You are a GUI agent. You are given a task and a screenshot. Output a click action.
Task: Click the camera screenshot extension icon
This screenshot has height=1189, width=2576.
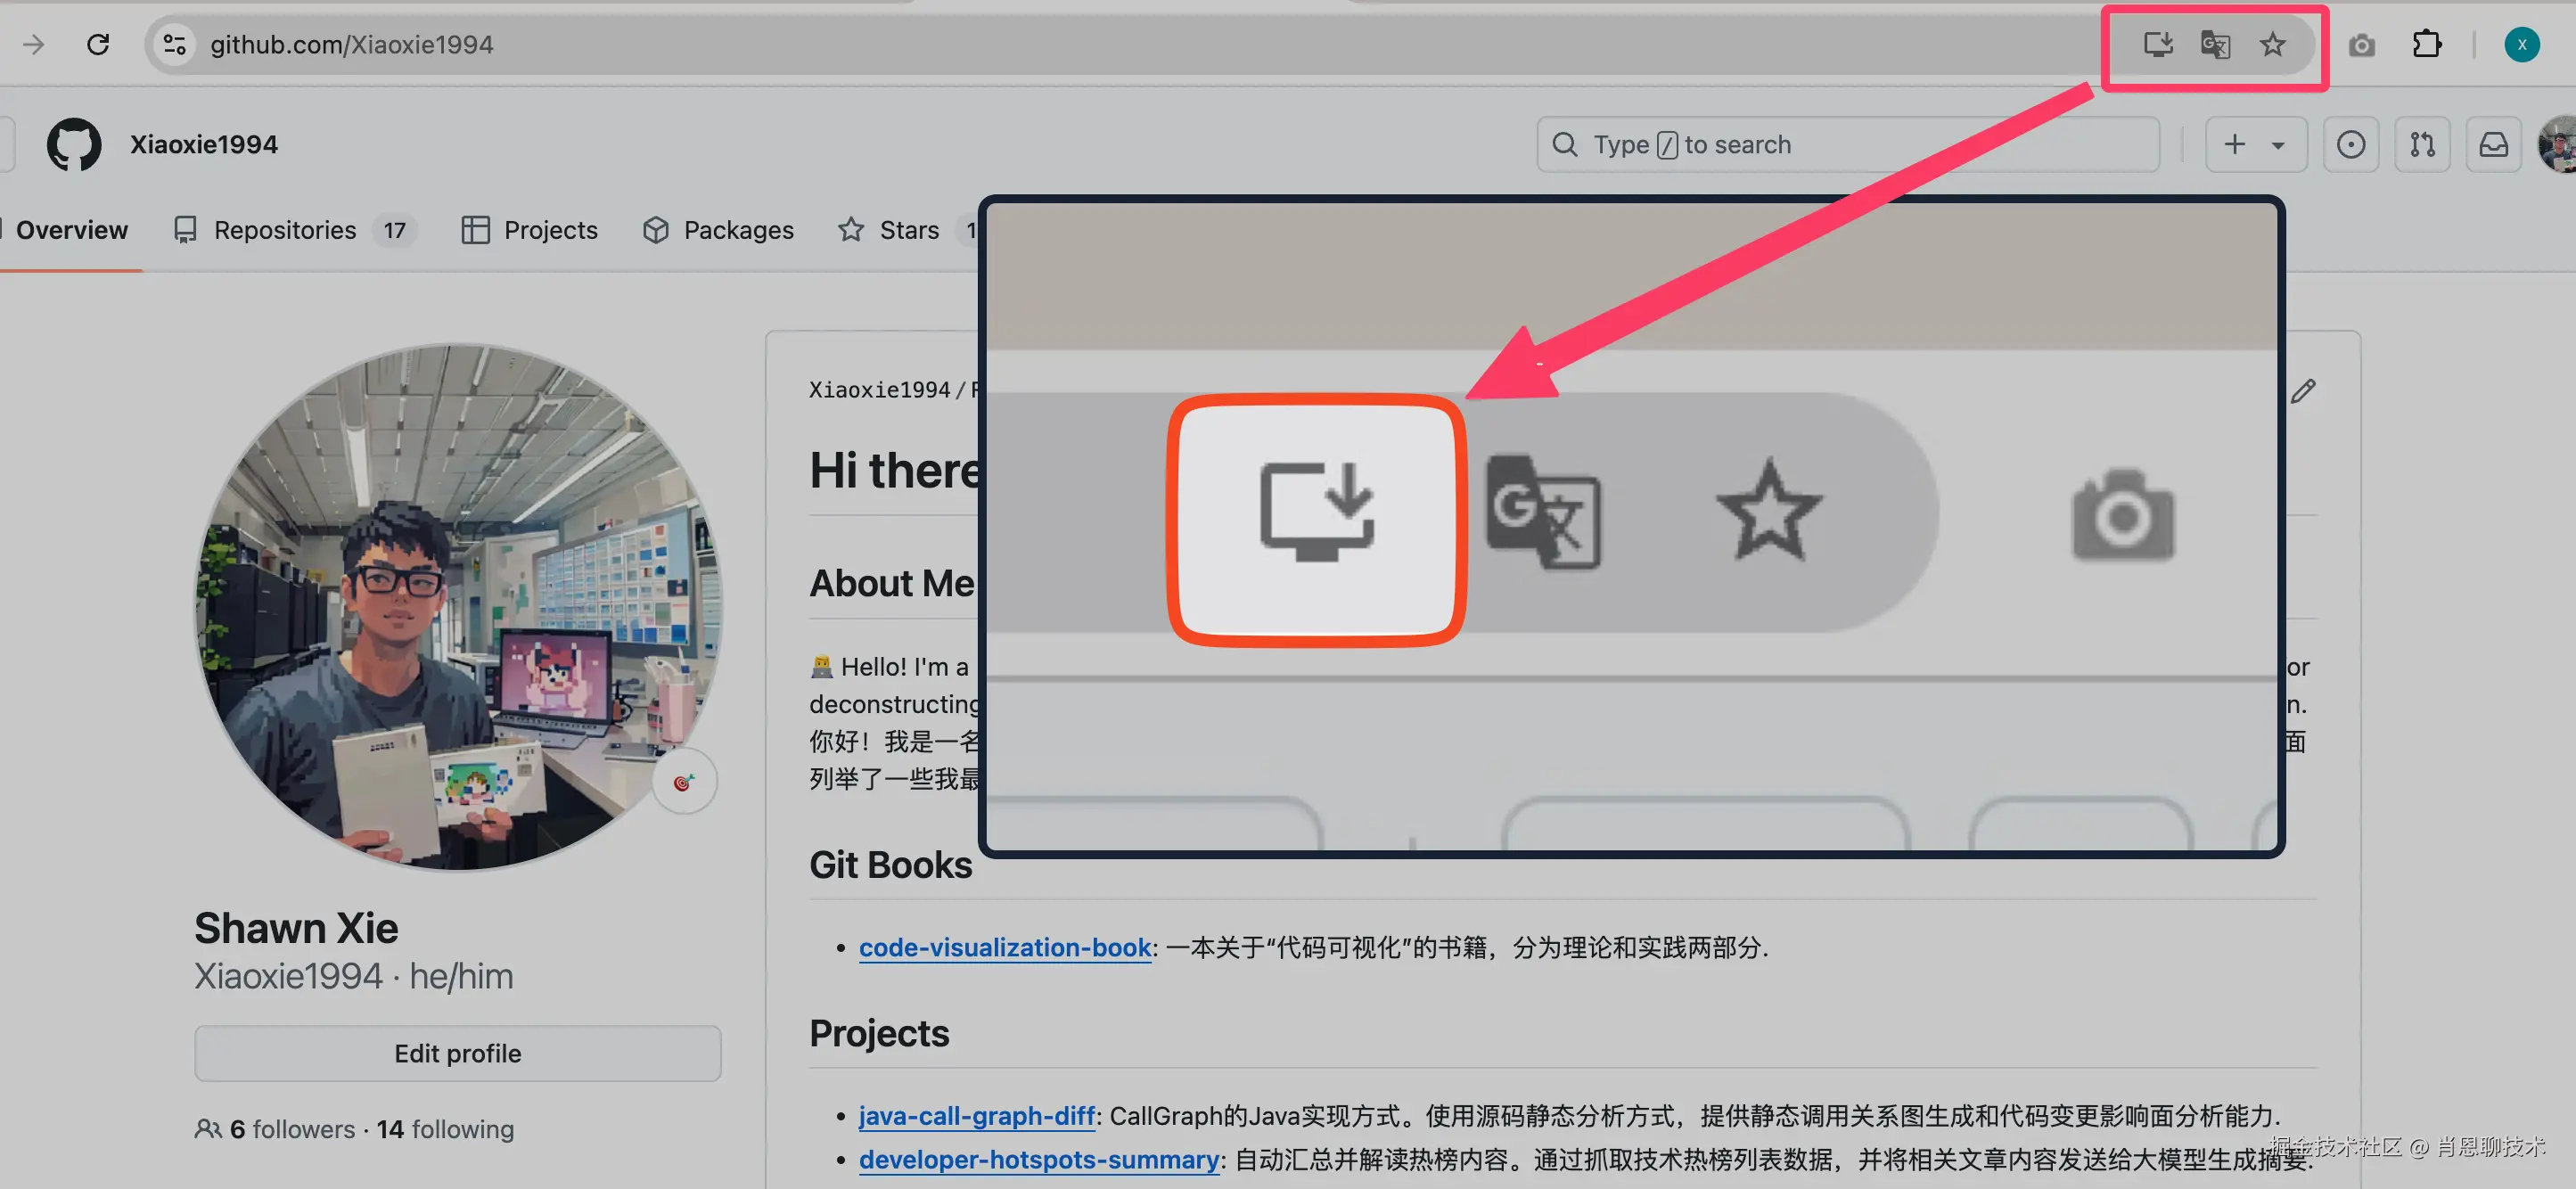2361,45
